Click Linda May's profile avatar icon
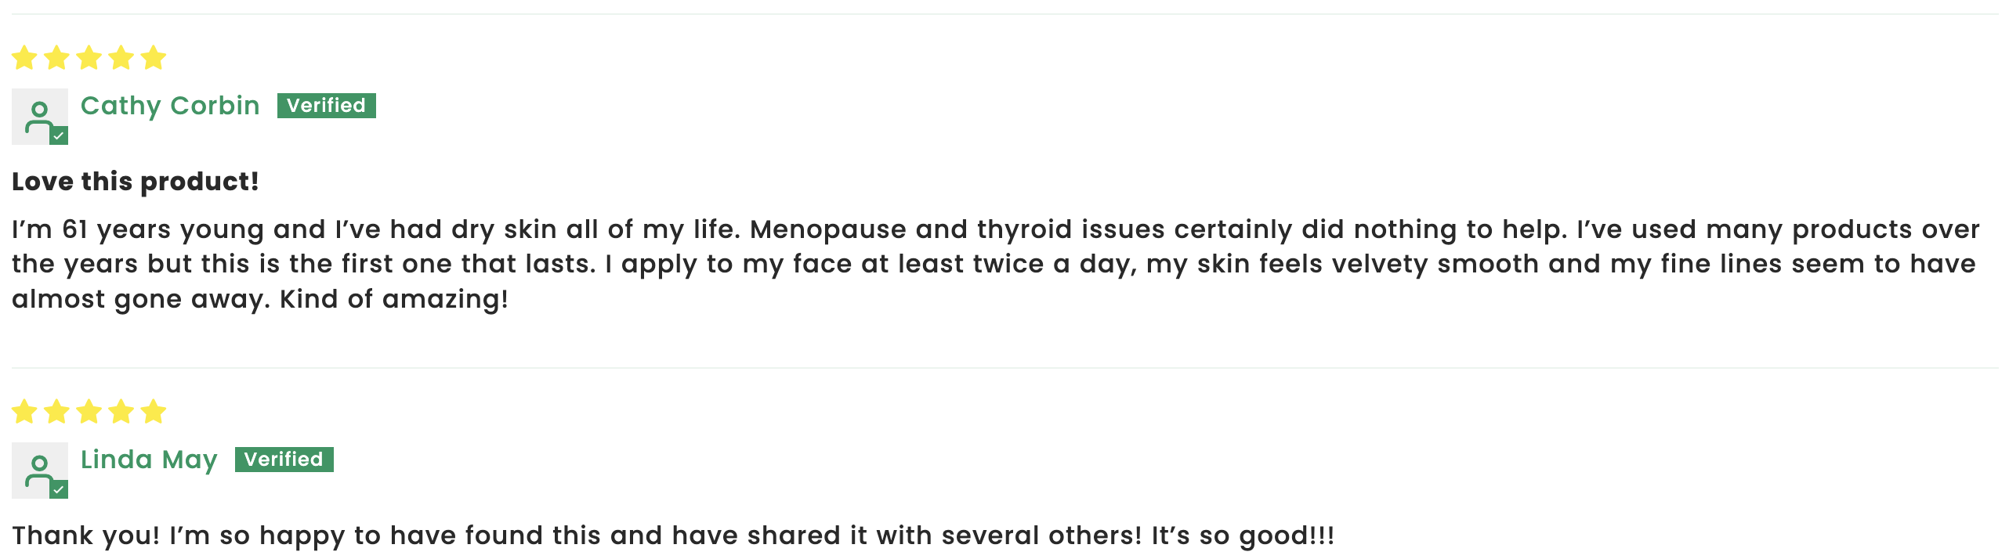Image resolution: width=2009 pixels, height=559 pixels. (40, 471)
